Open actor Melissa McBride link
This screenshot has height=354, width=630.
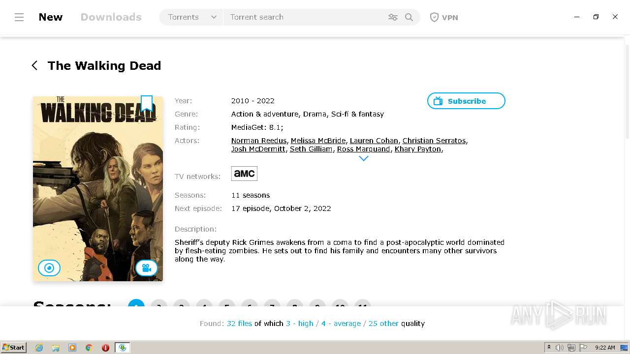(318, 141)
